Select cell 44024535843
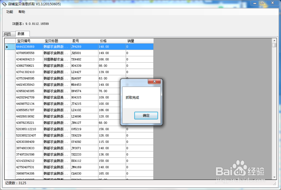Image resolution: width=281 pixels, height=190 pixels. pos(29,85)
